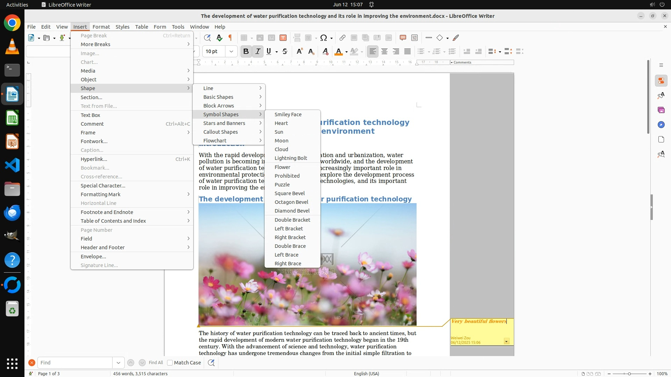Click the Strikethrough formatting icon
671x377 pixels.
pyautogui.click(x=285, y=52)
